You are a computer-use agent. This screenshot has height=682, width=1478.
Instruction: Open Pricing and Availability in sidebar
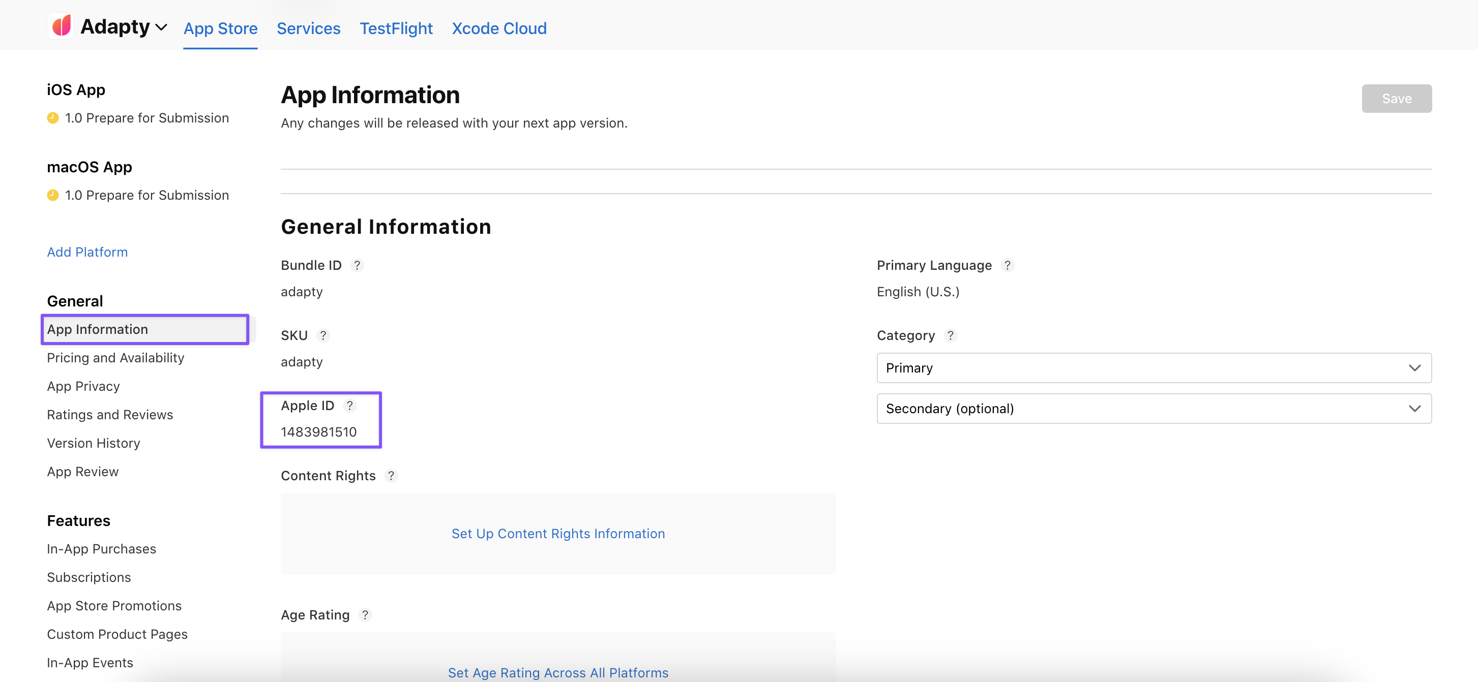[x=115, y=358]
